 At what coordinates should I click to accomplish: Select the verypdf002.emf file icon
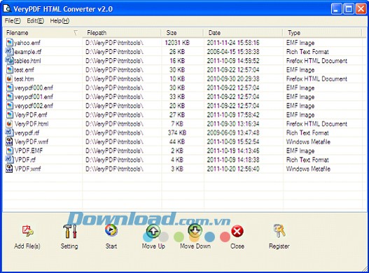point(9,106)
